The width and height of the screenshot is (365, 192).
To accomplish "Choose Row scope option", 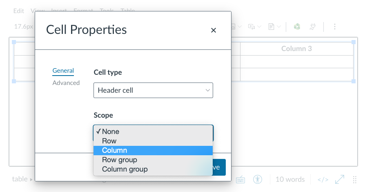I will point(153,141).
